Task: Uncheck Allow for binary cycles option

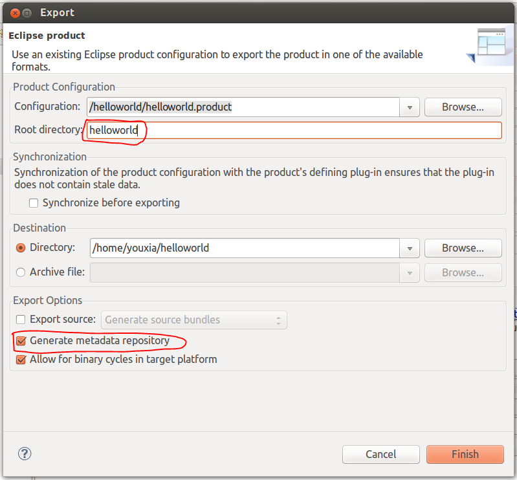Action: pyautogui.click(x=21, y=359)
